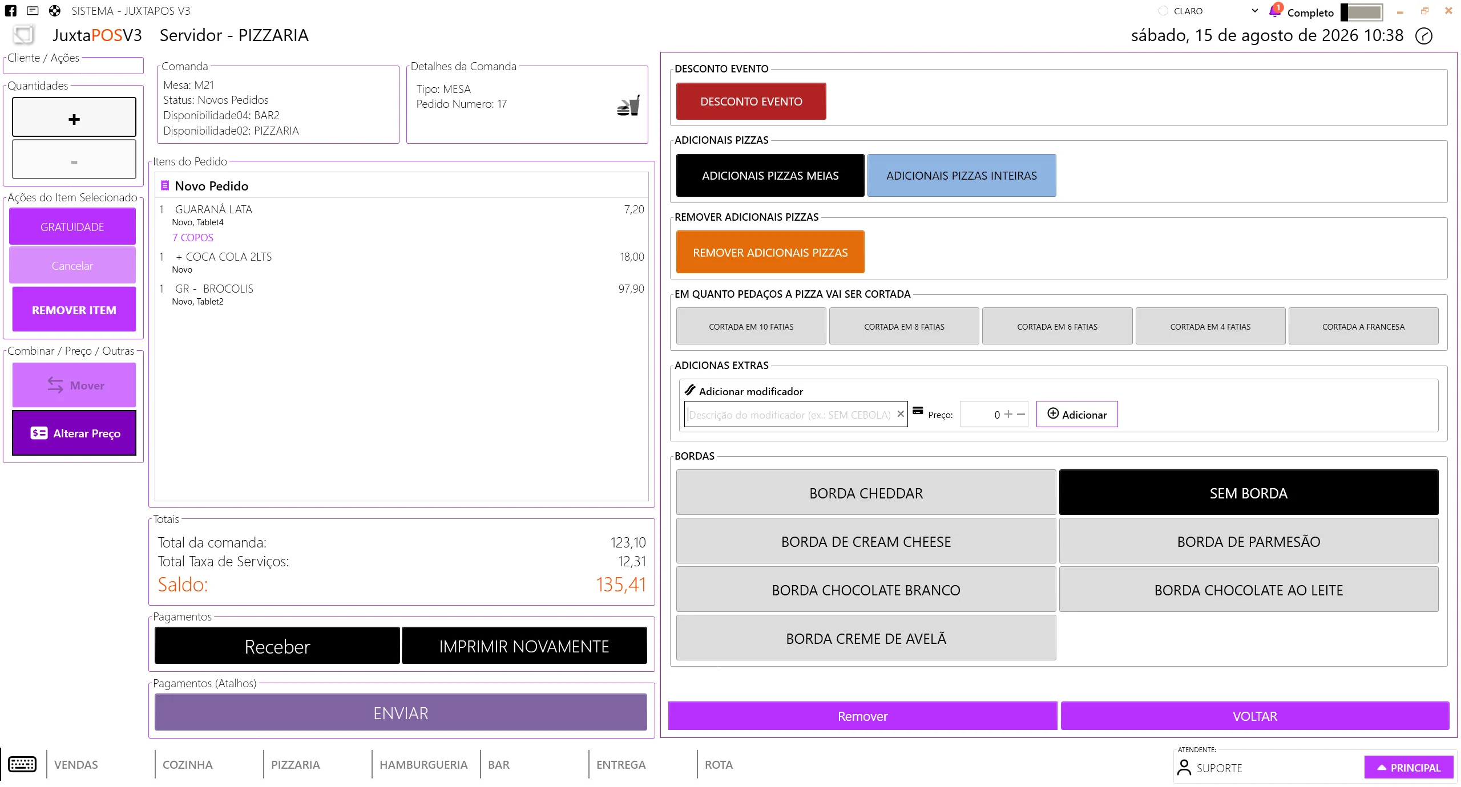The width and height of the screenshot is (1461, 787).
Task: Send the order with ENVIAR
Action: point(401,712)
